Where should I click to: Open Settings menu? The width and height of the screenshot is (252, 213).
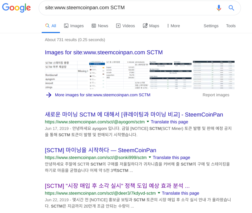coord(211,26)
